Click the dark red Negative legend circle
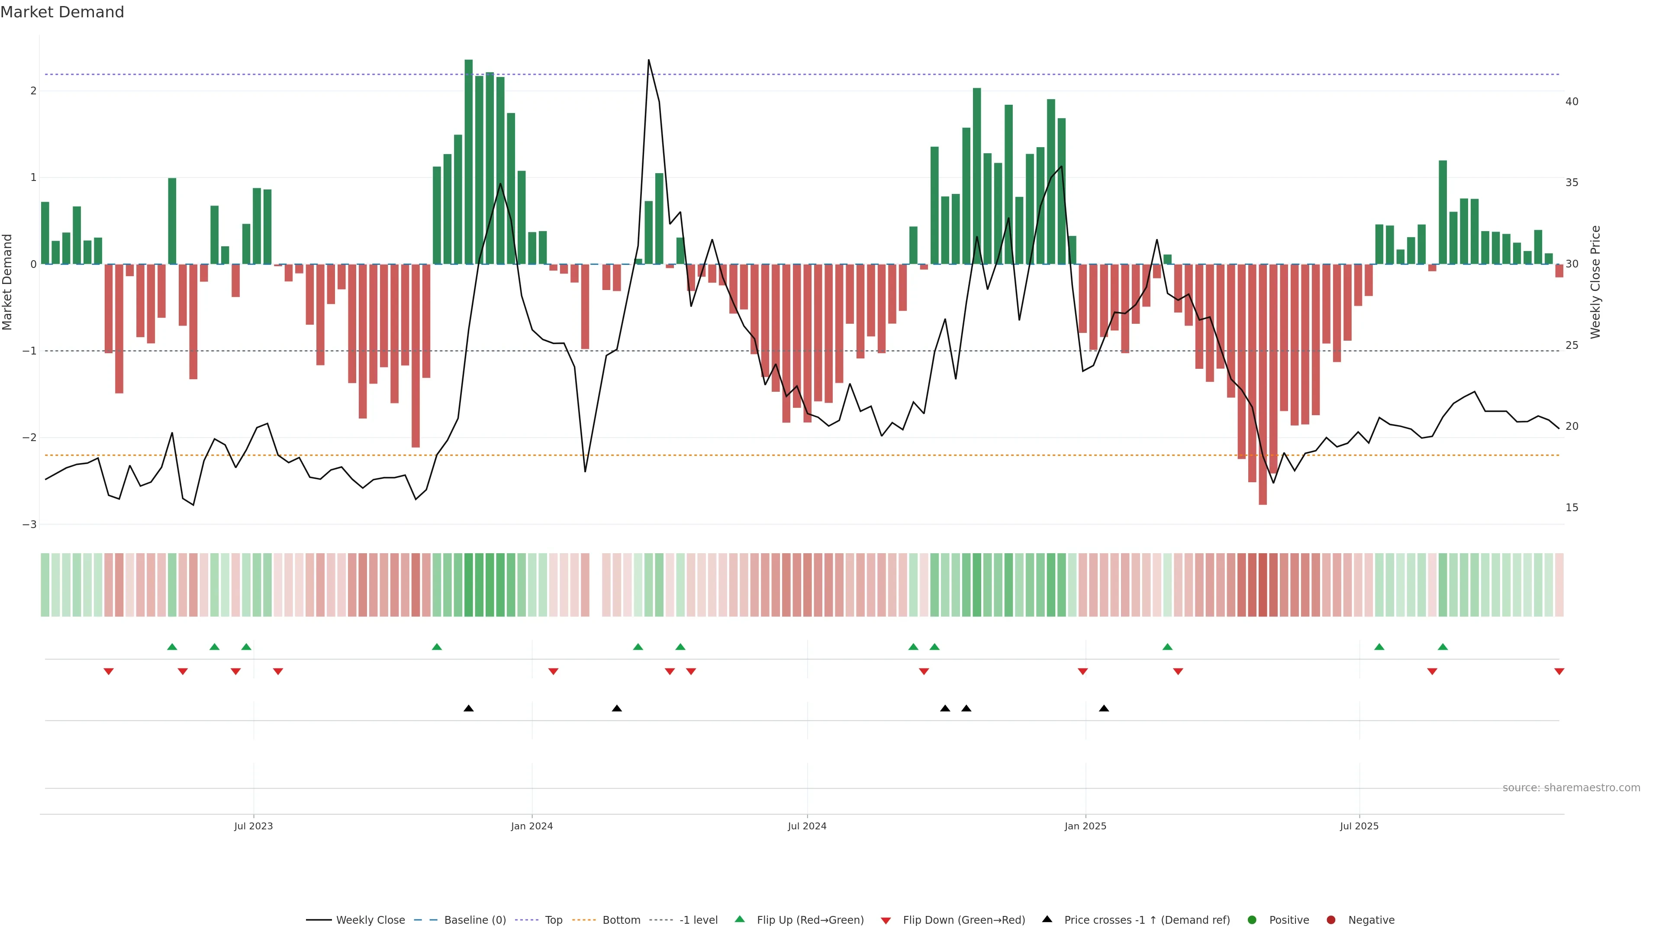 point(1331,919)
